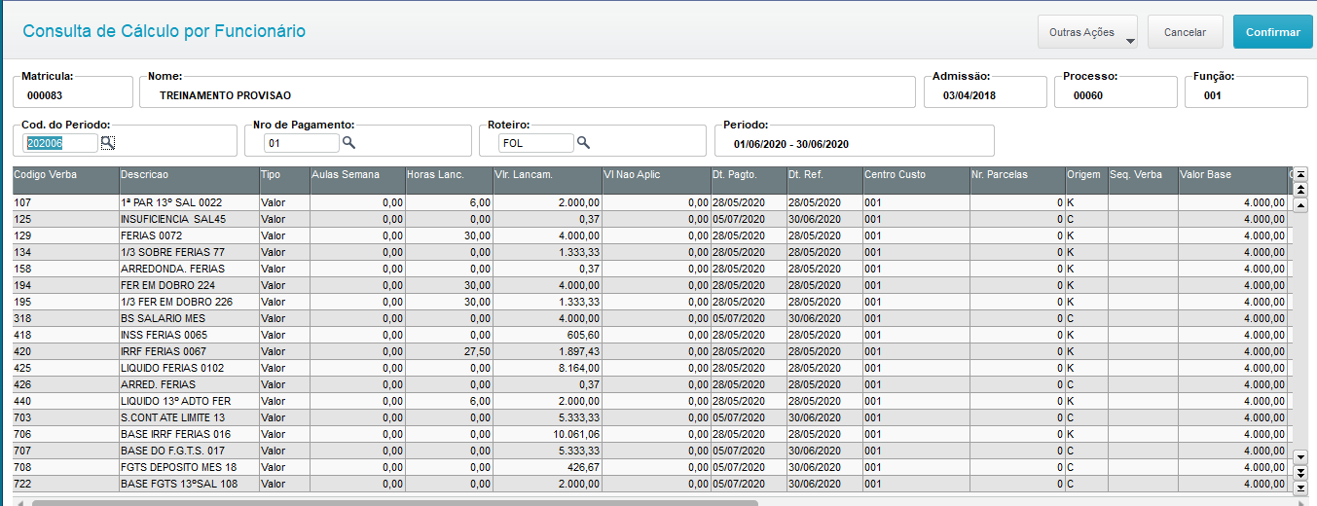This screenshot has height=506, width=1317.
Task: Click Confirmar button
Action: pos(1273,32)
